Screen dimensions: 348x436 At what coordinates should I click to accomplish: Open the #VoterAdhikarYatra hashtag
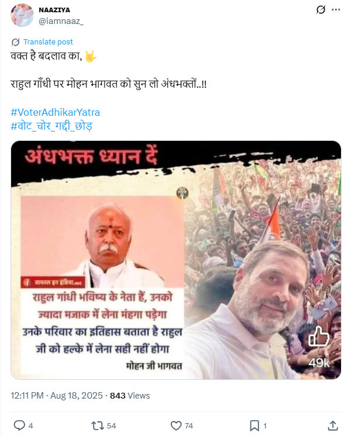point(55,112)
